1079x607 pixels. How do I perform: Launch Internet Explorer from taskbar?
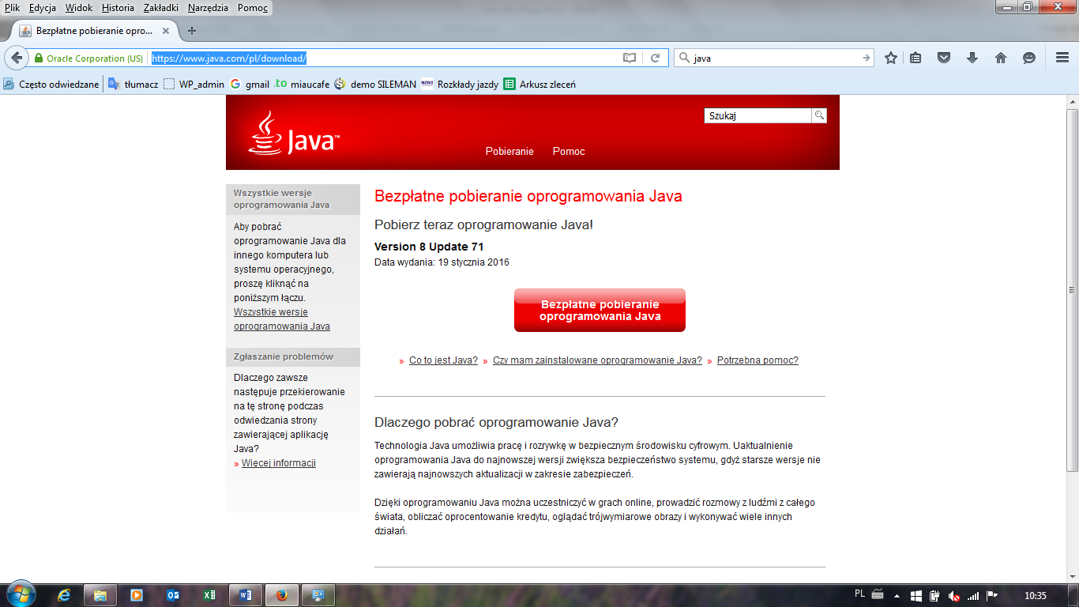pos(65,595)
